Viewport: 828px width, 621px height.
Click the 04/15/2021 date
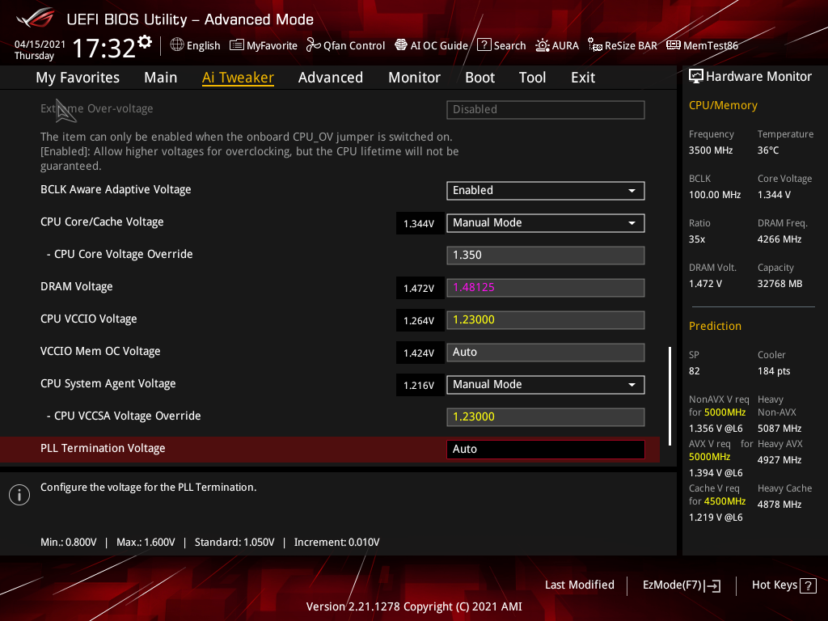[x=40, y=44]
